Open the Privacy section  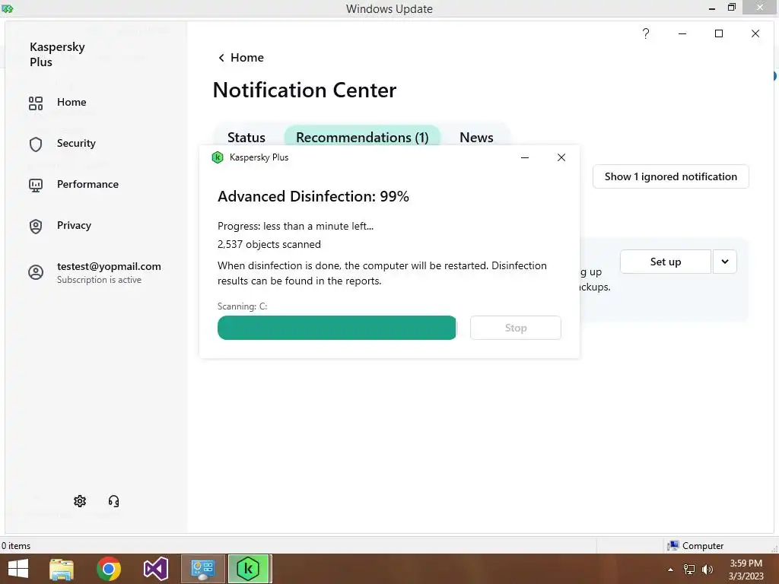pos(59,225)
